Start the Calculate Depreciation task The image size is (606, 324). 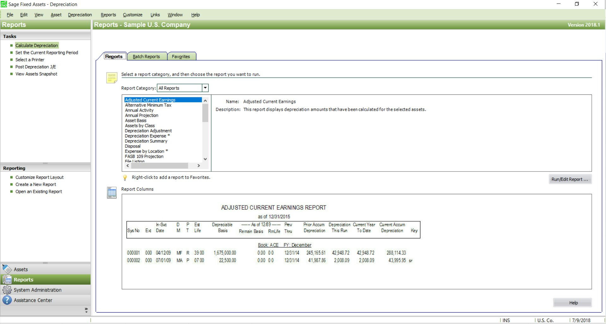tap(37, 45)
